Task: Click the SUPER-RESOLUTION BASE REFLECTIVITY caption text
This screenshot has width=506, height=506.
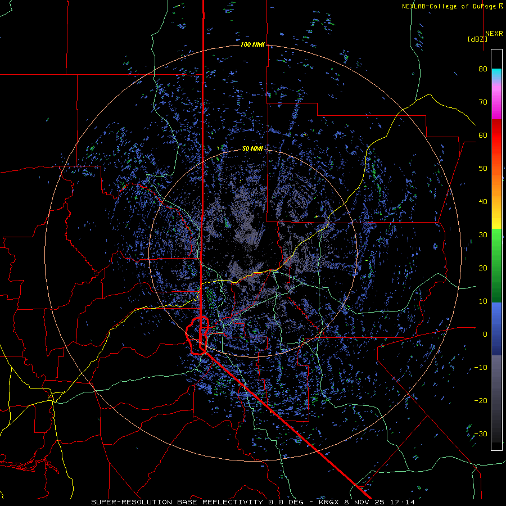Action: [x=177, y=502]
